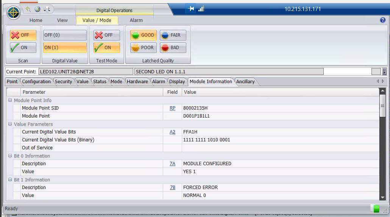Click the pin icon on connection bar
The image size is (390, 217).
click(x=191, y=9)
